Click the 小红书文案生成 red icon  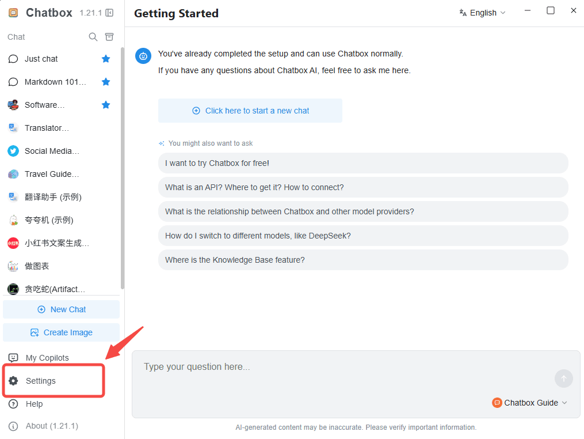pyautogui.click(x=13, y=243)
